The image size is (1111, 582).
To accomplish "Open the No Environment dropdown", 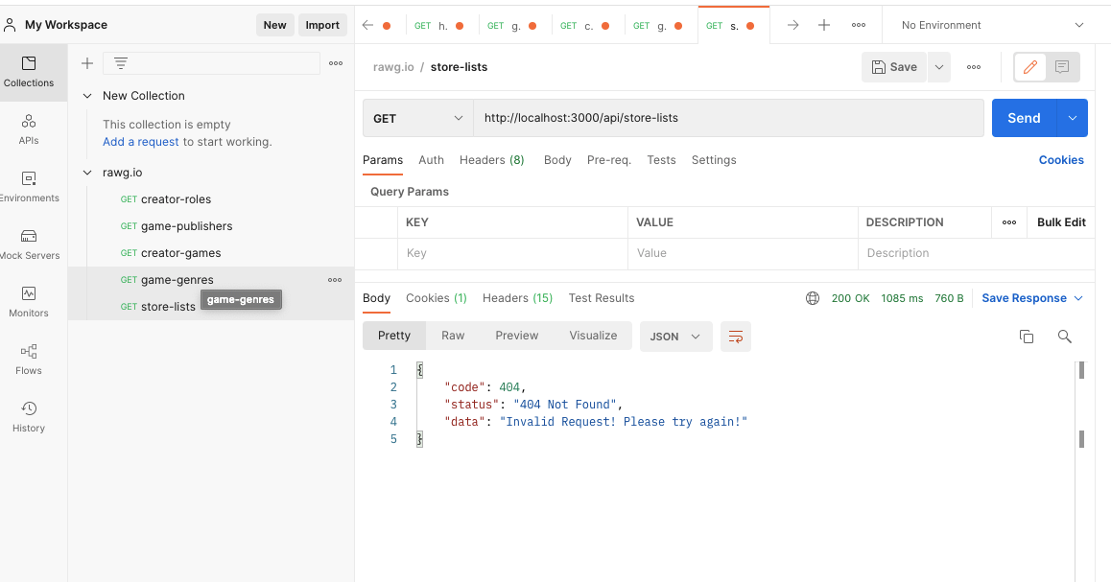I will [992, 26].
